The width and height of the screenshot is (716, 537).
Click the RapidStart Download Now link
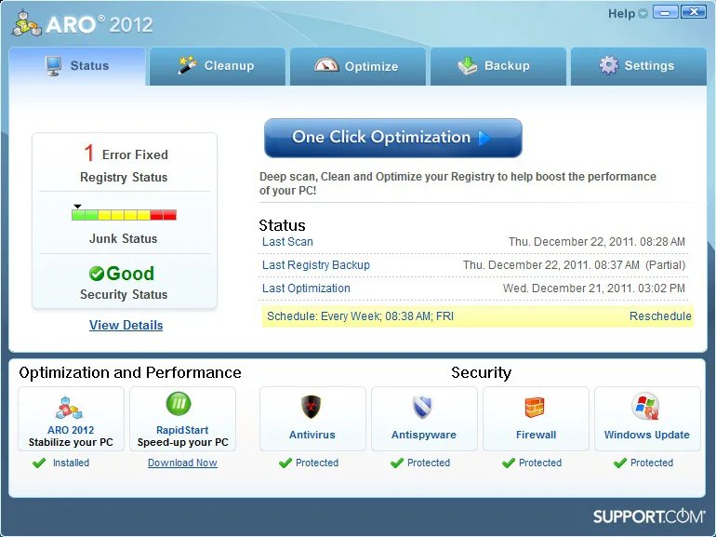tap(182, 463)
